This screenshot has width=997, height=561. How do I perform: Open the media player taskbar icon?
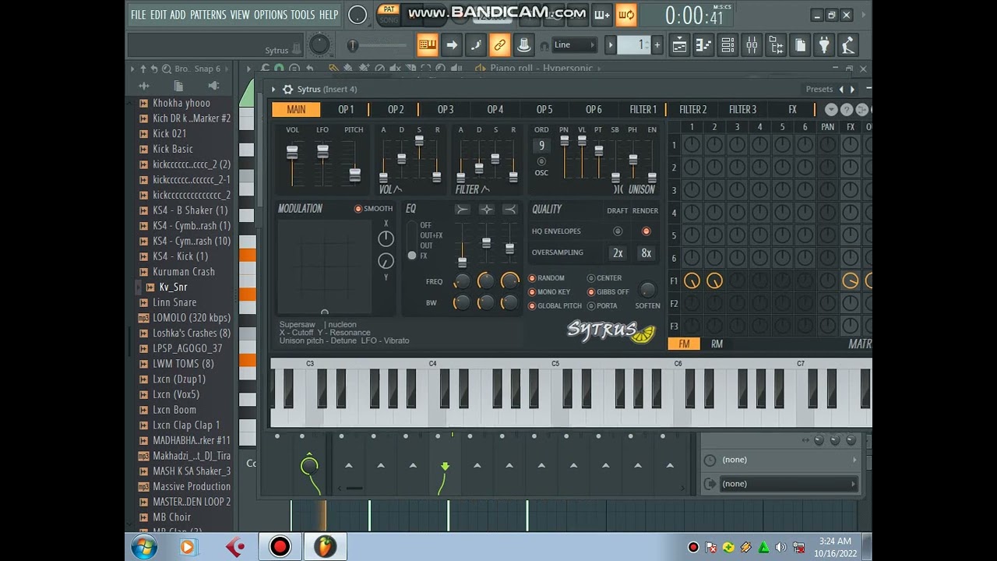tap(187, 547)
